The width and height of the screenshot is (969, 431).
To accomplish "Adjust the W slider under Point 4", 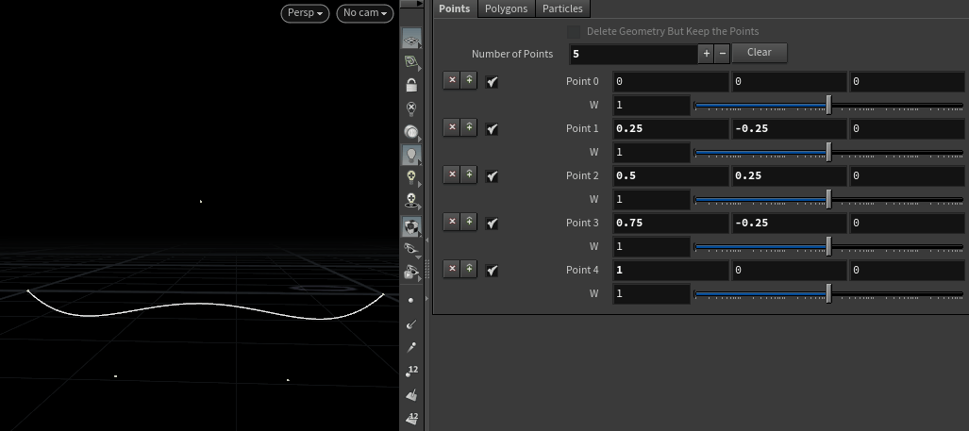I will (x=828, y=294).
